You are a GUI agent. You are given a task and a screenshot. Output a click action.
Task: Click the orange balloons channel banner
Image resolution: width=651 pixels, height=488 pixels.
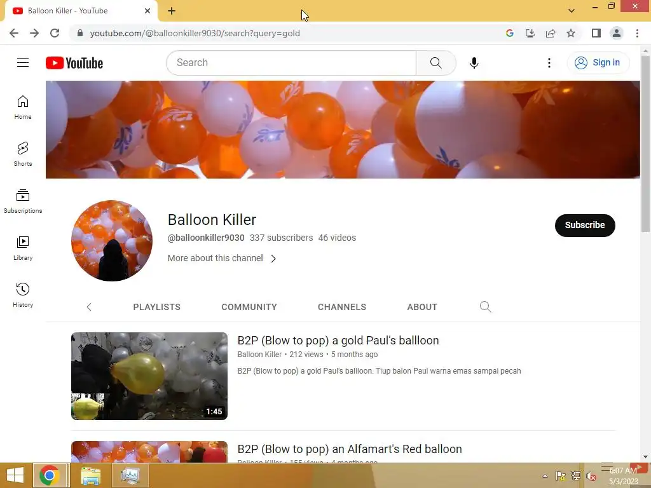pos(343,130)
